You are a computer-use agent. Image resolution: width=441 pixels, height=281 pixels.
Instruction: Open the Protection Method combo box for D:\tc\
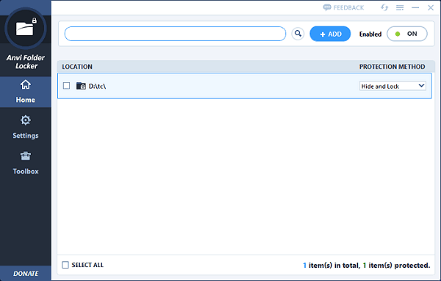392,86
